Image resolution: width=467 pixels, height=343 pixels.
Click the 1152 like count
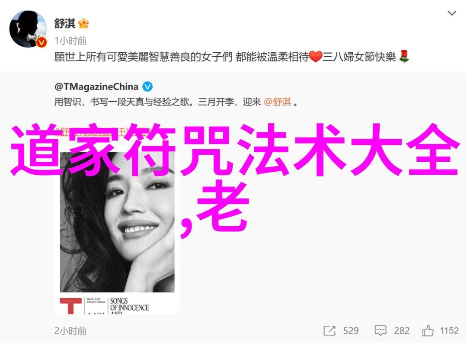(449, 331)
